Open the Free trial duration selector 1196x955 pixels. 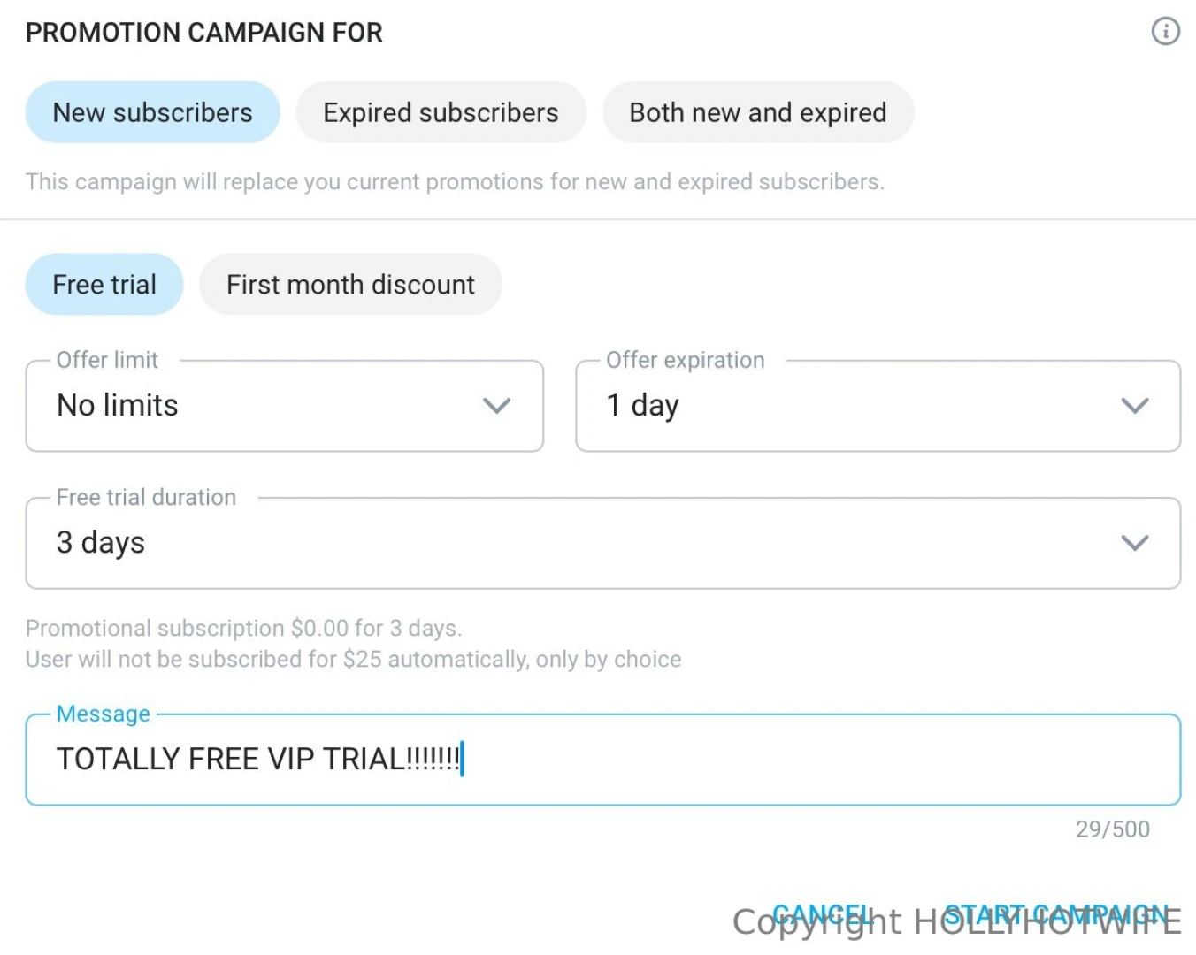coord(603,543)
